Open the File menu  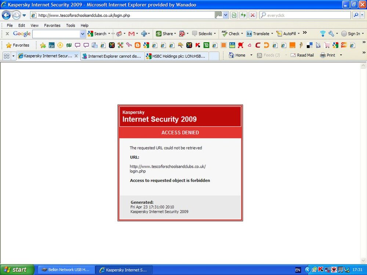(x=10, y=25)
